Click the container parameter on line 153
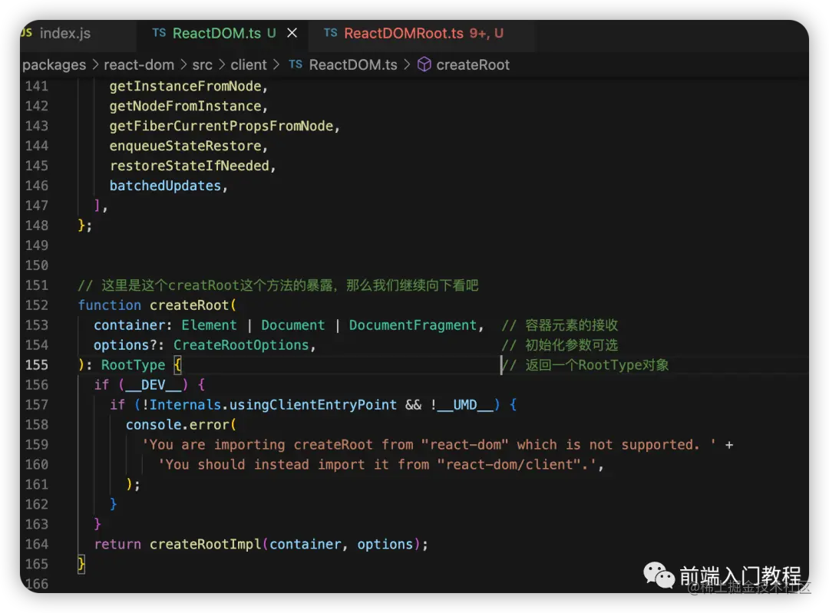Image resolution: width=829 pixels, height=613 pixels. (x=130, y=325)
